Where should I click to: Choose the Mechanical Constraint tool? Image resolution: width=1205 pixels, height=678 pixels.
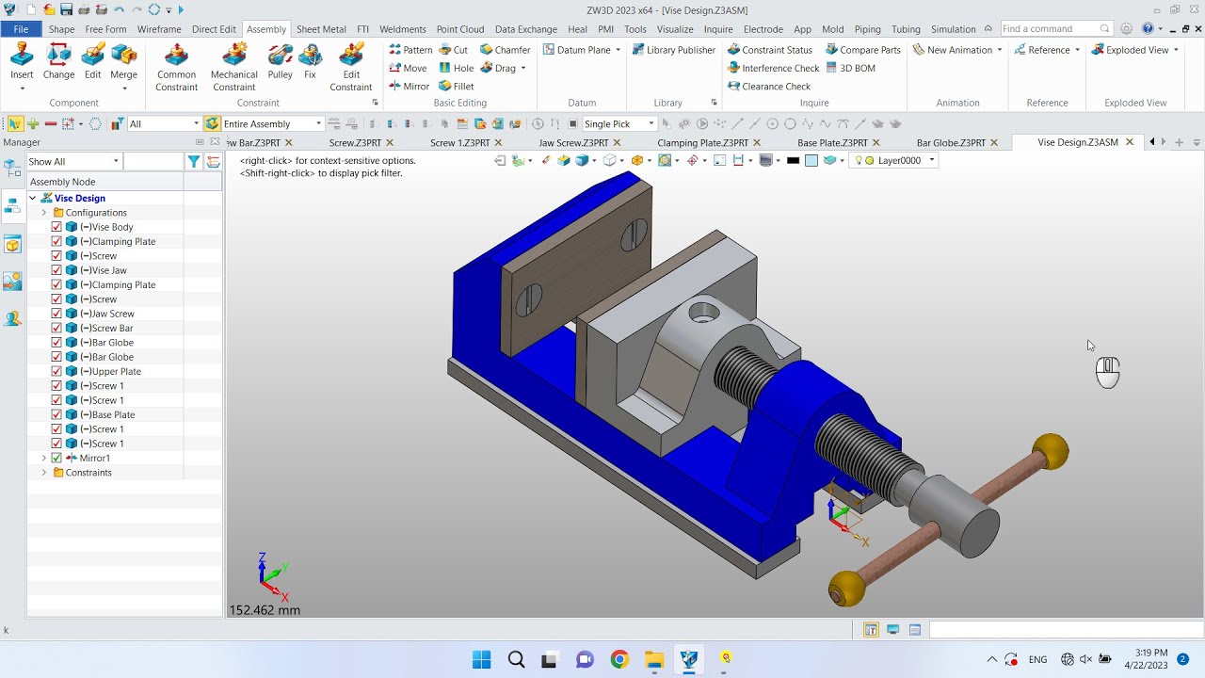(233, 67)
